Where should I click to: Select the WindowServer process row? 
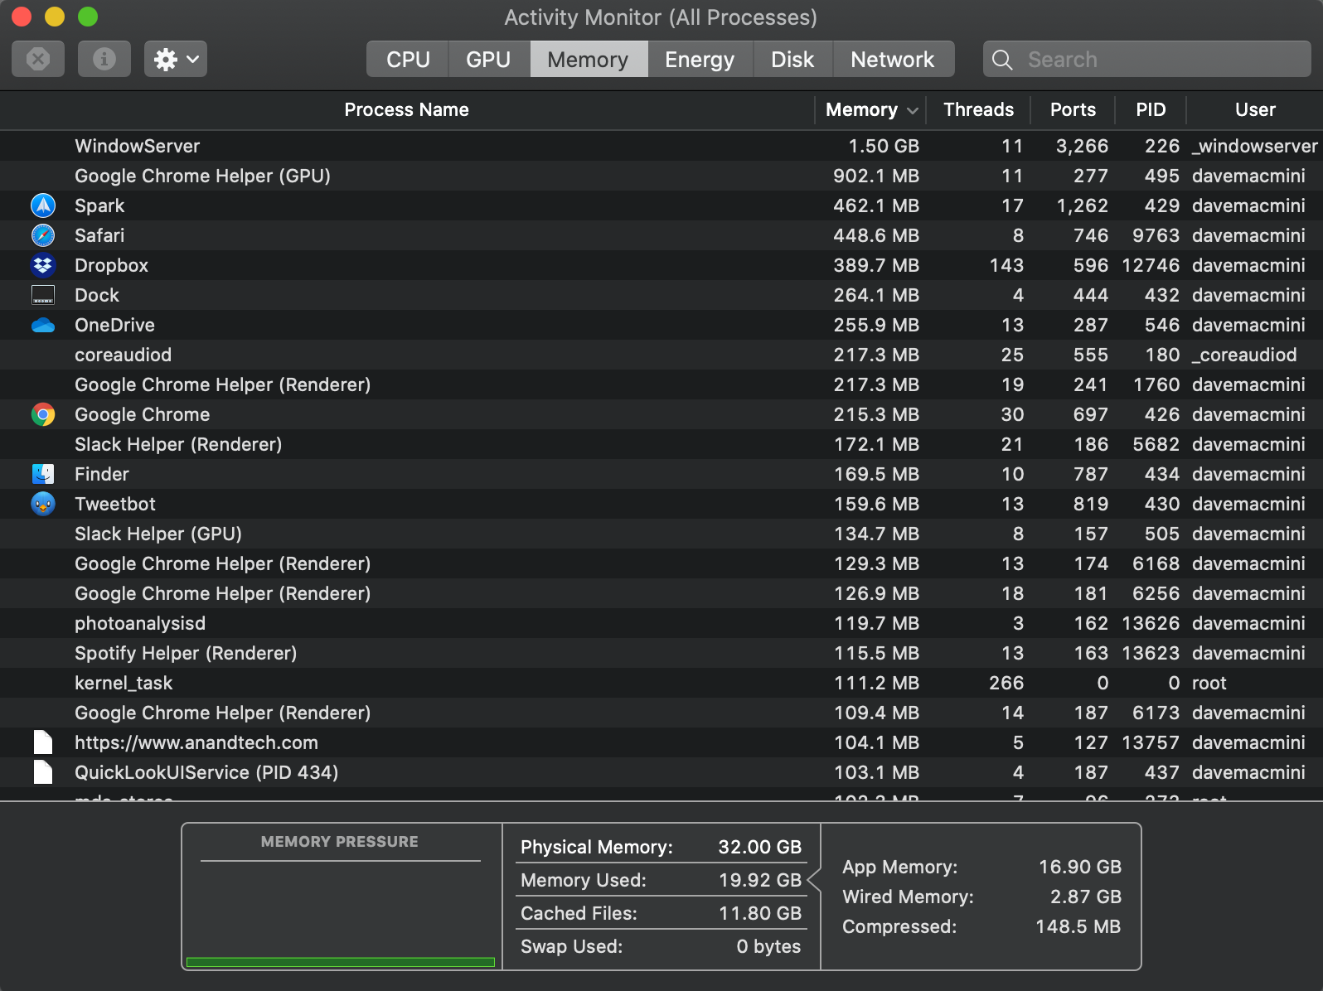pos(661,146)
